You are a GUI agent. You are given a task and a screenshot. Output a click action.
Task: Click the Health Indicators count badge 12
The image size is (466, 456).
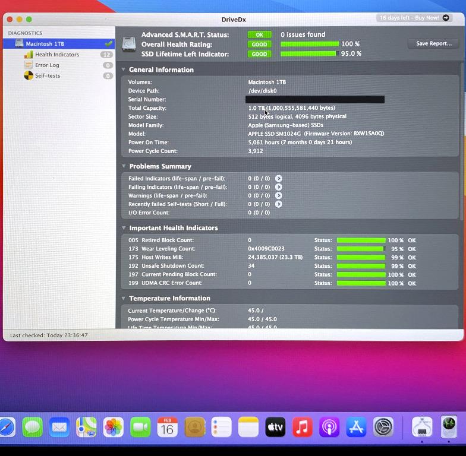click(x=106, y=55)
